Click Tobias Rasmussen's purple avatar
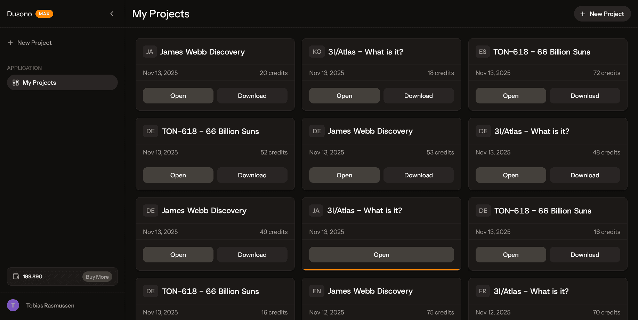This screenshot has height=320, width=638. click(x=13, y=305)
